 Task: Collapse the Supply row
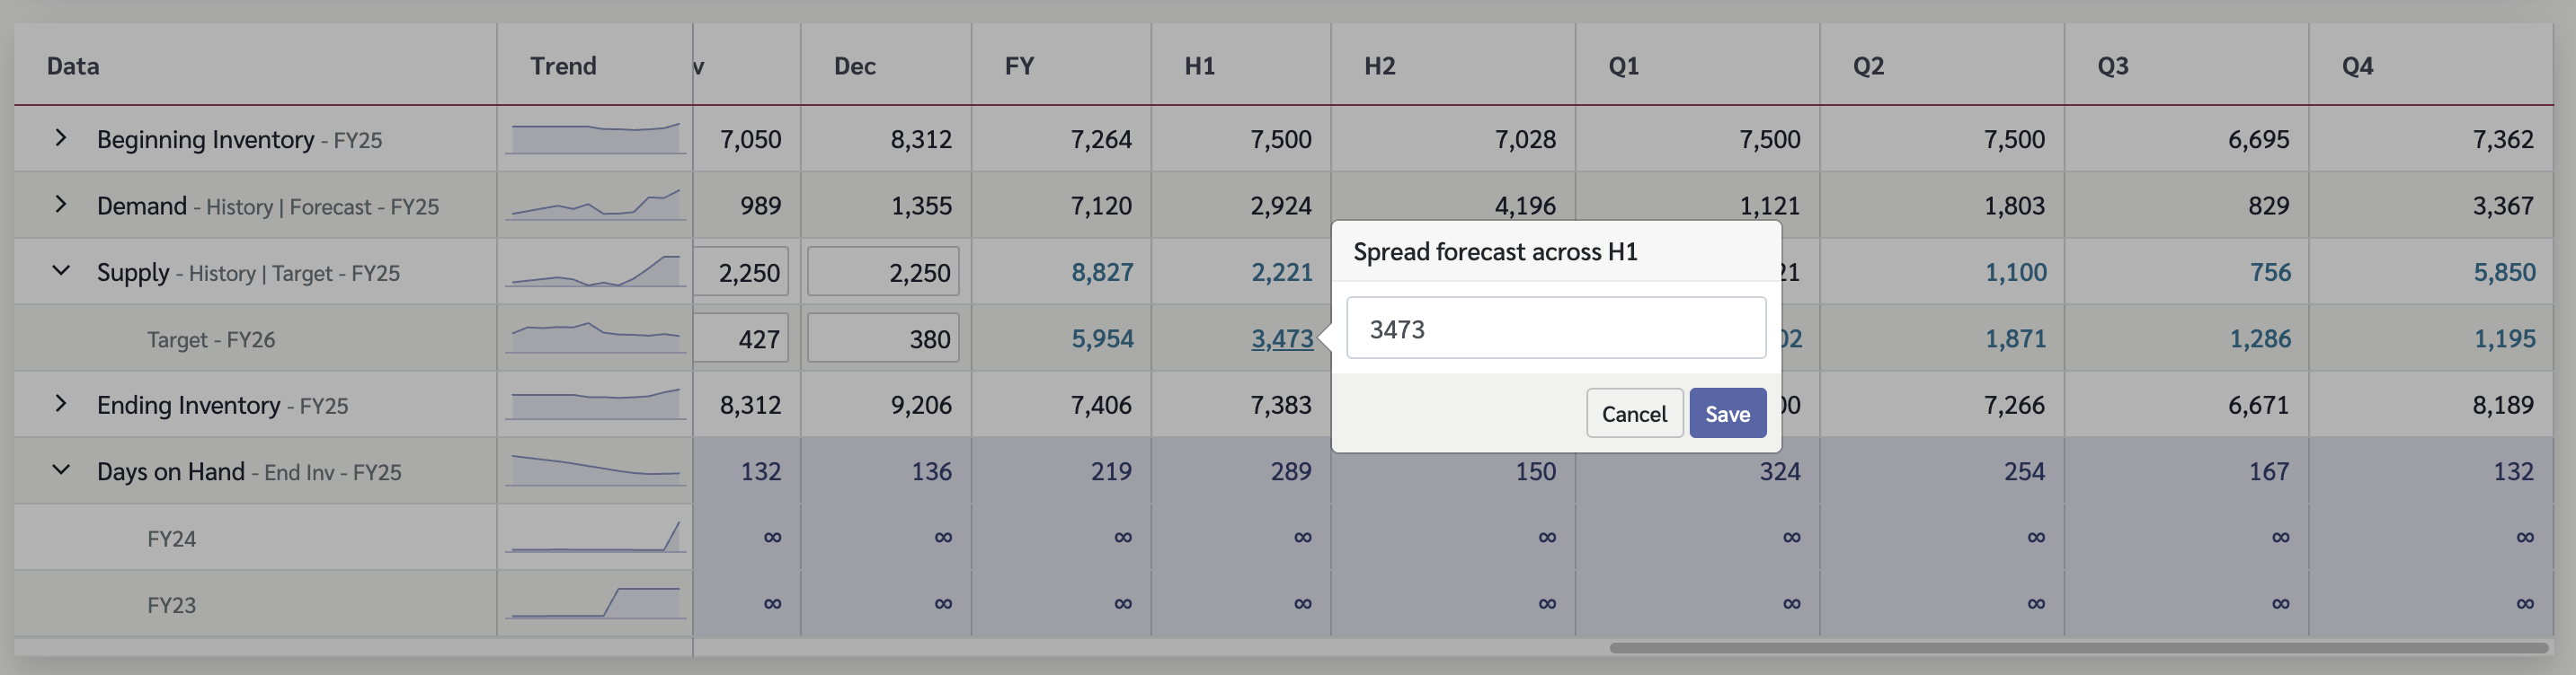61,270
